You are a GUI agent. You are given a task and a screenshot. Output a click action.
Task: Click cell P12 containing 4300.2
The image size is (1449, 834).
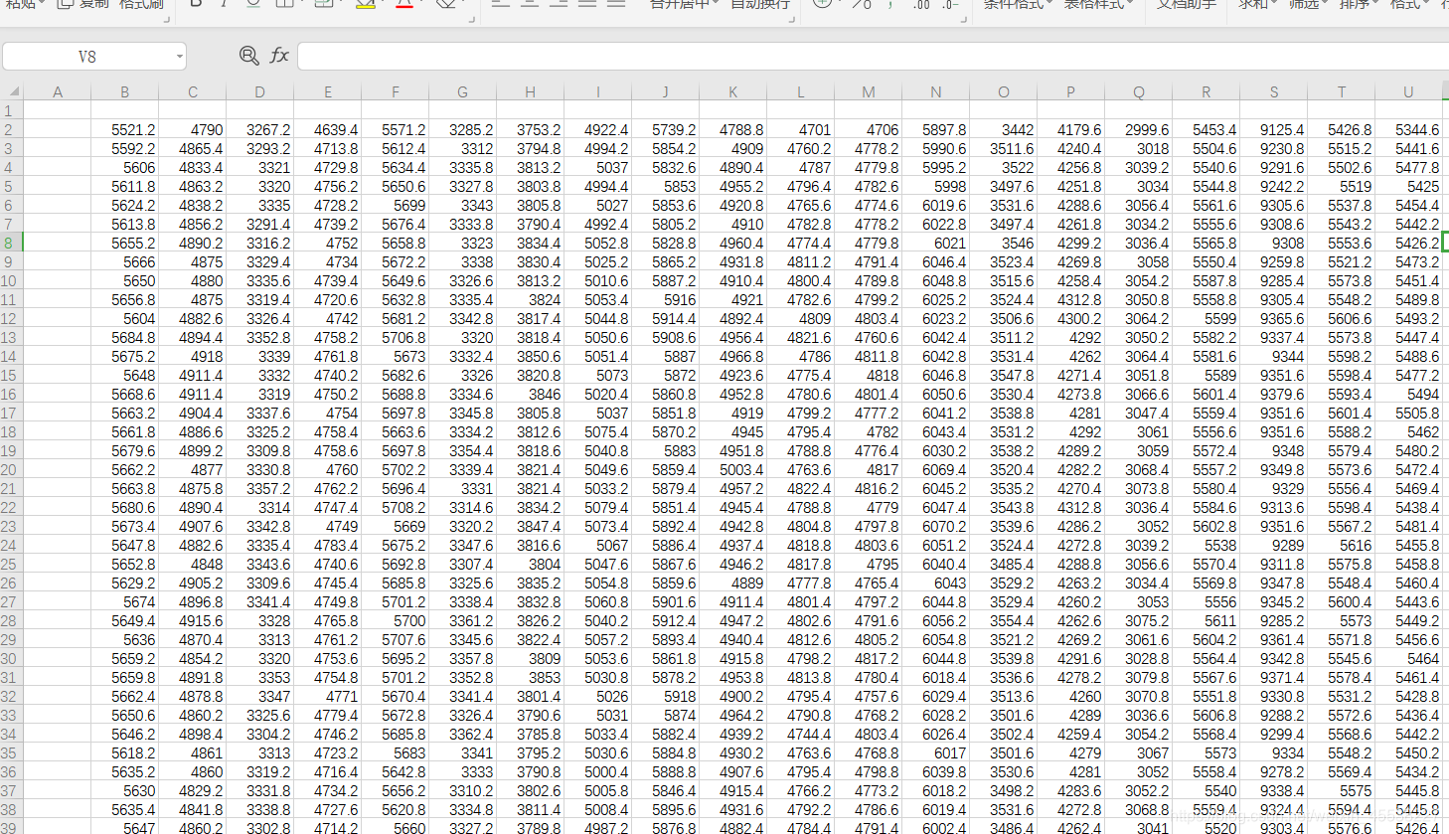point(1071,319)
